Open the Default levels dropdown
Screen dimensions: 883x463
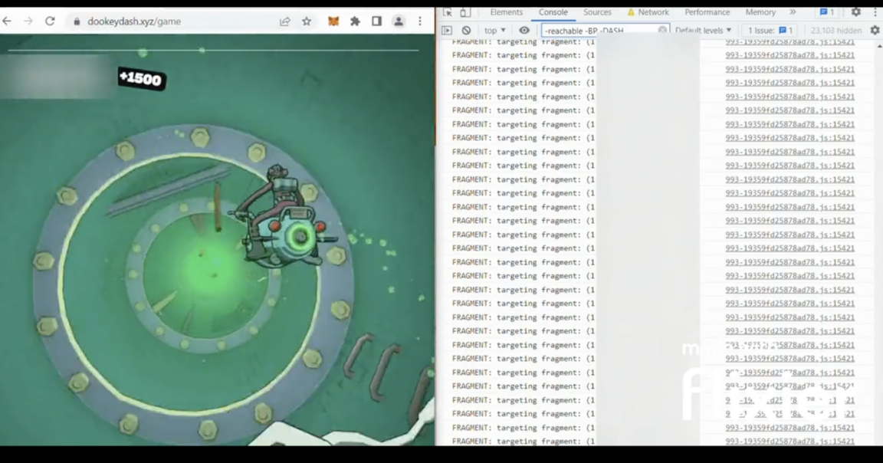tap(703, 31)
